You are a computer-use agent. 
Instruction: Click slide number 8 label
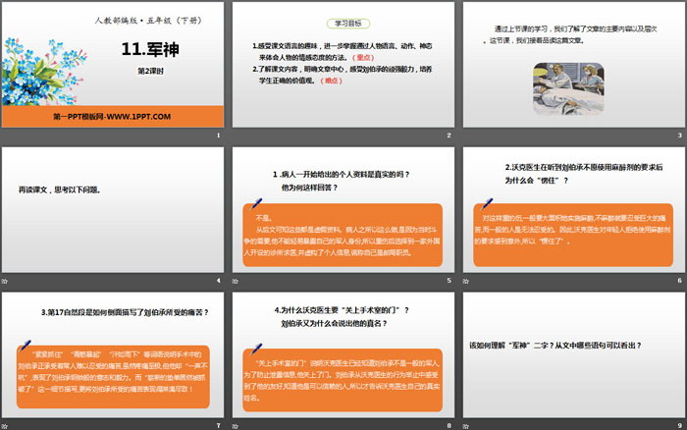[x=449, y=426]
